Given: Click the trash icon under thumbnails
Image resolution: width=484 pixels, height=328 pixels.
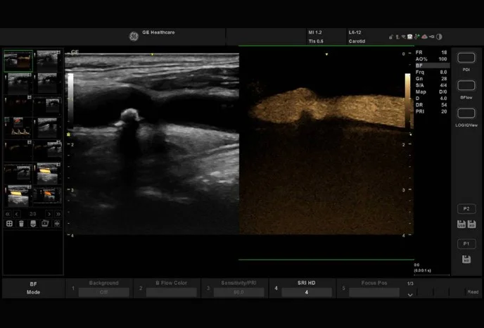Looking at the screenshot, I should [21, 224].
